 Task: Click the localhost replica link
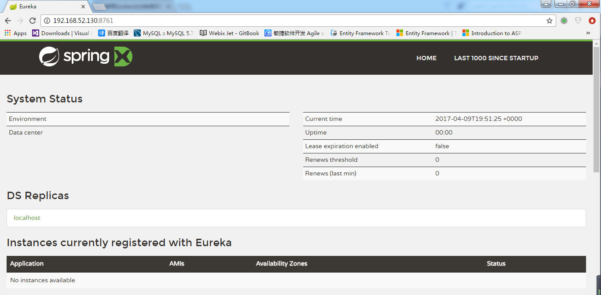click(x=27, y=218)
